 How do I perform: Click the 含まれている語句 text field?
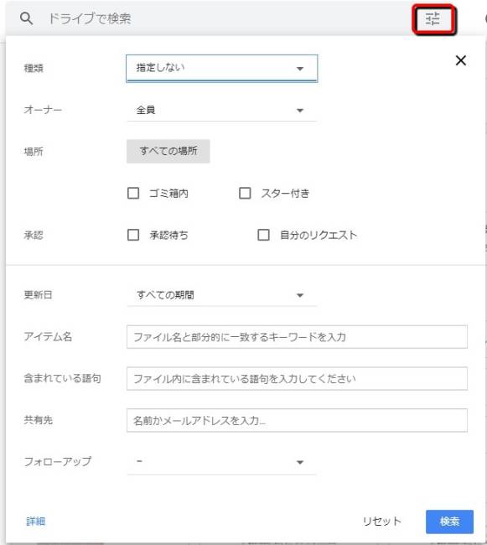(x=297, y=378)
